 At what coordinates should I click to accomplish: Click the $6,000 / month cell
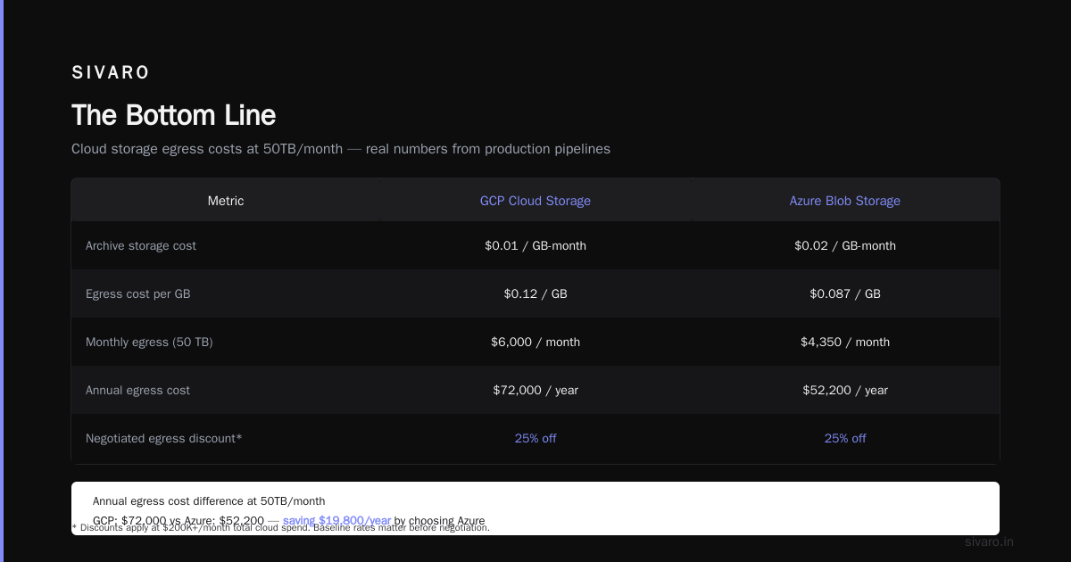pyautogui.click(x=535, y=342)
